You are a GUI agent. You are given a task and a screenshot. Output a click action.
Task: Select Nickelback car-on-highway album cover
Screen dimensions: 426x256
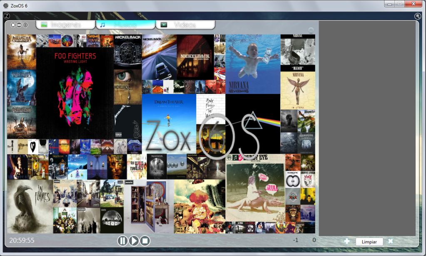(159, 57)
